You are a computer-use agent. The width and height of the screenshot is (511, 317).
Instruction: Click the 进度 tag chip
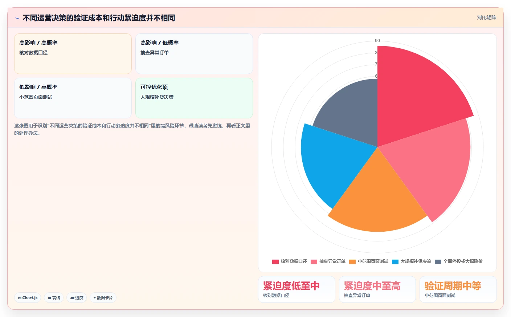(x=77, y=298)
